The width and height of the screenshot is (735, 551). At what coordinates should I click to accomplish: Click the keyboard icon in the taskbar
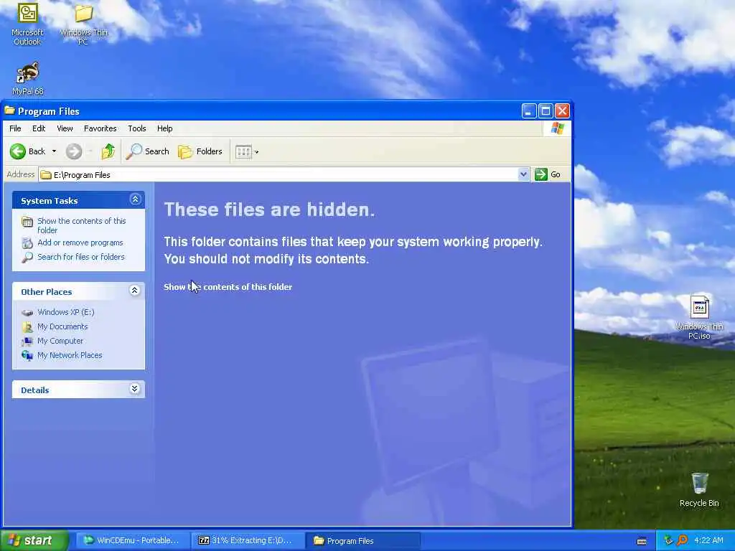[642, 541]
